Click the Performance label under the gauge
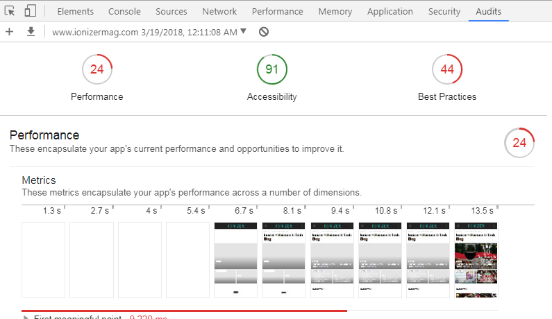This screenshot has height=319, width=552. pyautogui.click(x=97, y=96)
